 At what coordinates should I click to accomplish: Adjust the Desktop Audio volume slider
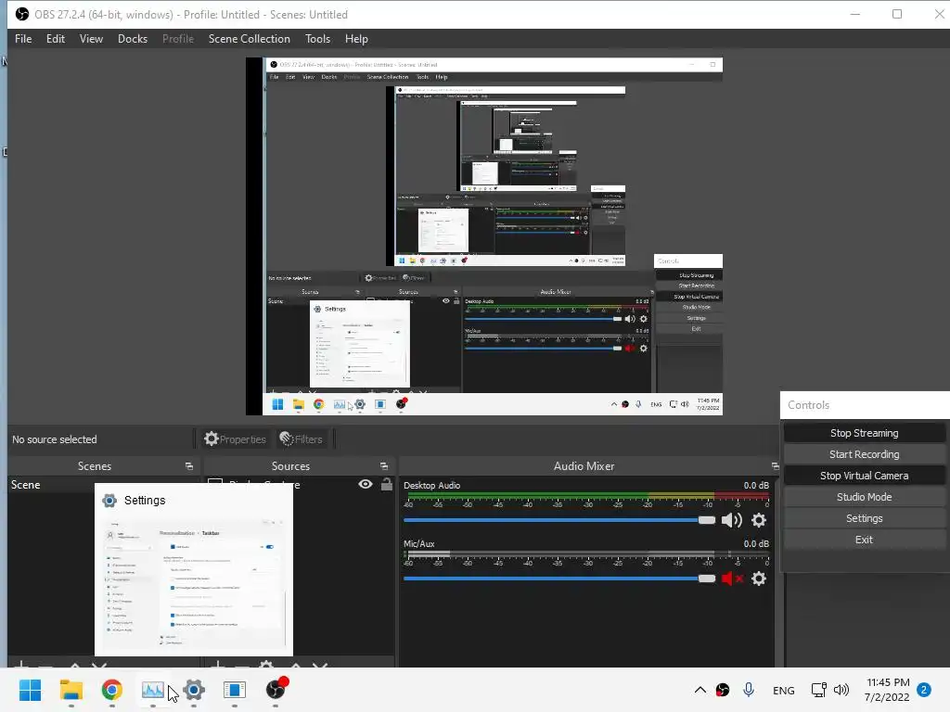[x=559, y=520]
